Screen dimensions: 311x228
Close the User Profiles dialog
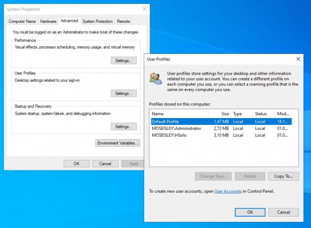(298, 59)
